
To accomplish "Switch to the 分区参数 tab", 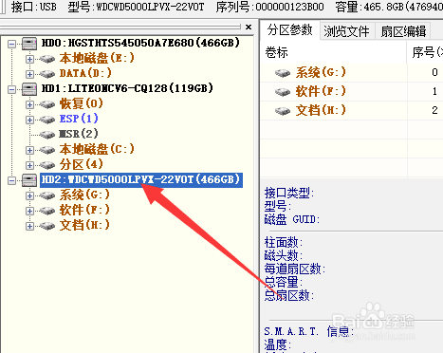I will tap(289, 30).
